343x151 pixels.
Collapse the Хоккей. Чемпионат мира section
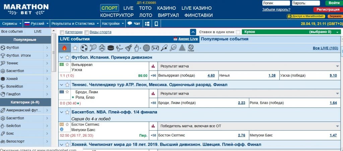tap(62, 145)
